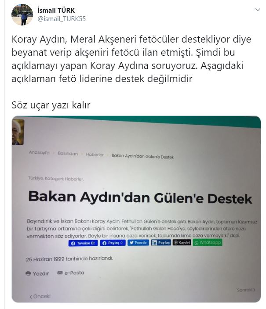The height and width of the screenshot is (309, 266).
Task: Click the small portrait photo in the image
Action: pyautogui.click(x=18, y=132)
